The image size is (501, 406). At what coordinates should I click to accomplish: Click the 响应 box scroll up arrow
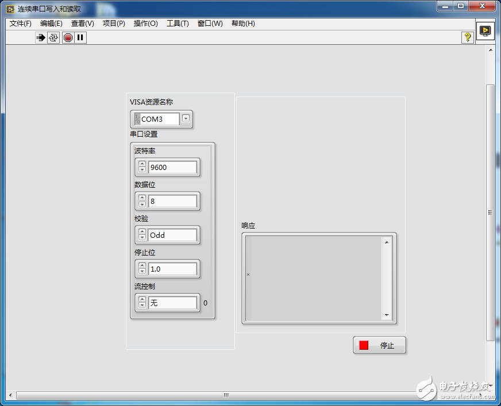(387, 242)
